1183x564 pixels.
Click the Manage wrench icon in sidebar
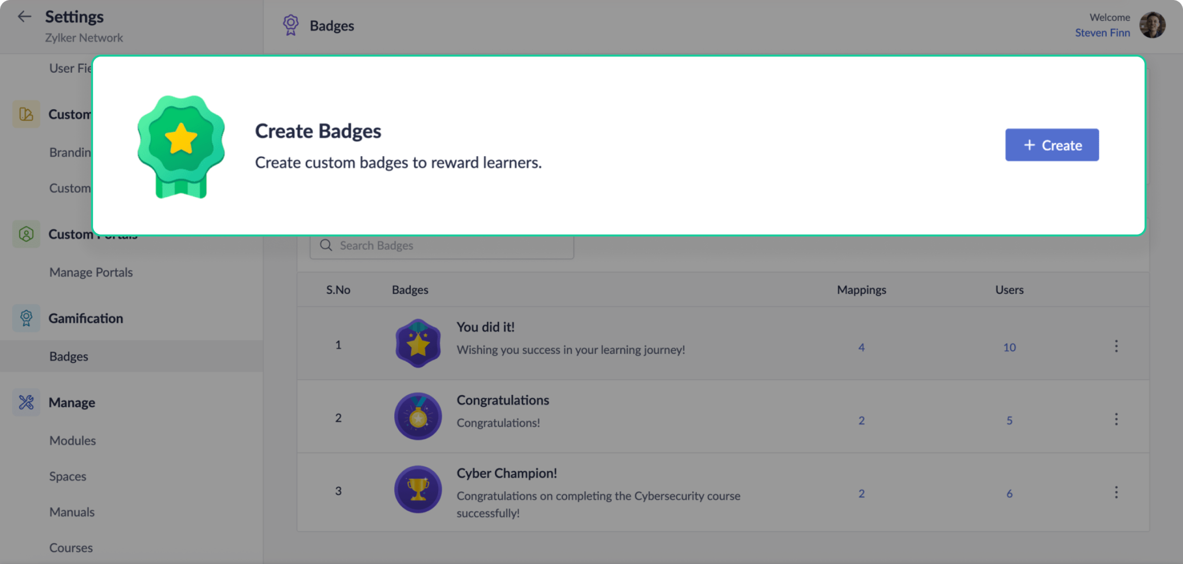click(25, 402)
